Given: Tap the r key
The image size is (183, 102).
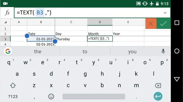Looking at the screenshot, I should pyautogui.click(x=60, y=62).
